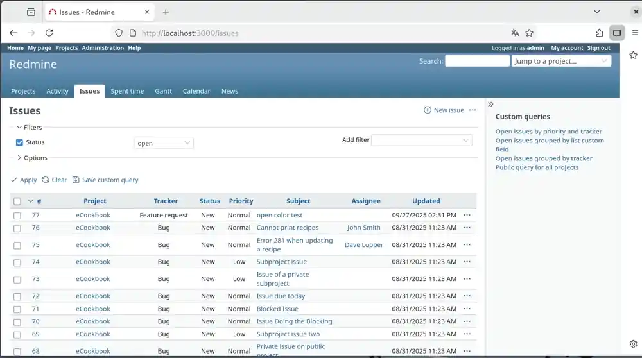Open assignee Dave Lopper profile
Viewport: 642px width, 358px height.
(x=364, y=244)
